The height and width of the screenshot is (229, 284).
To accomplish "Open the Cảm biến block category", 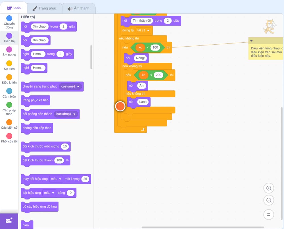I will tap(9, 93).
